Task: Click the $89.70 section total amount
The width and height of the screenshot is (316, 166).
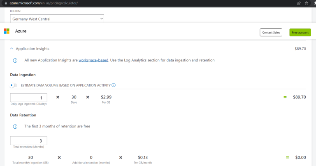Action: [300, 49]
